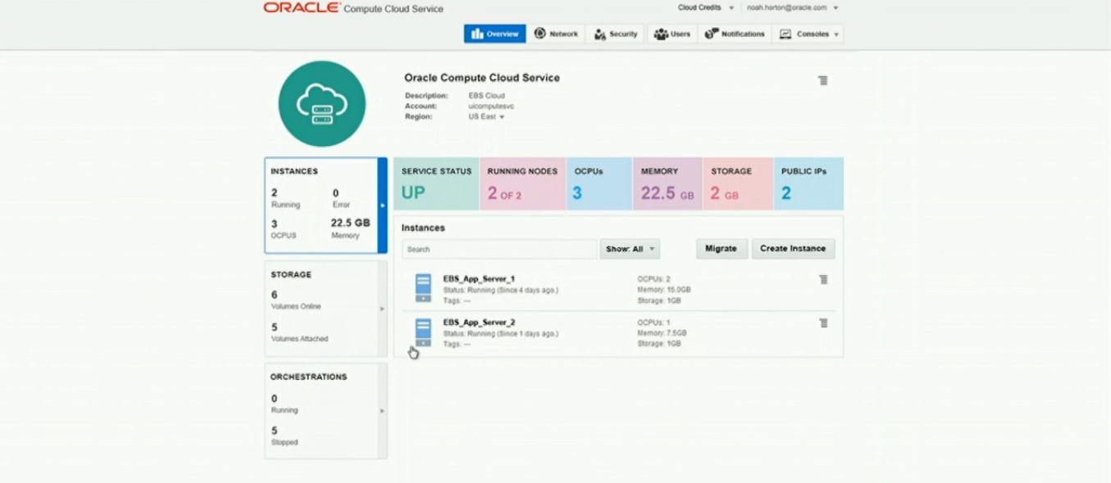The height and width of the screenshot is (483, 1111).
Task: Click the OCPUs tile
Action: (x=599, y=184)
